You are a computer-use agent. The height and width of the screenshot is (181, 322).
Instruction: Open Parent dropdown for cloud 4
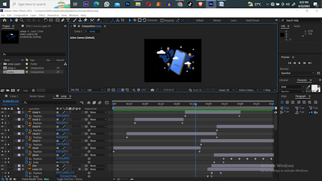tap(98, 112)
